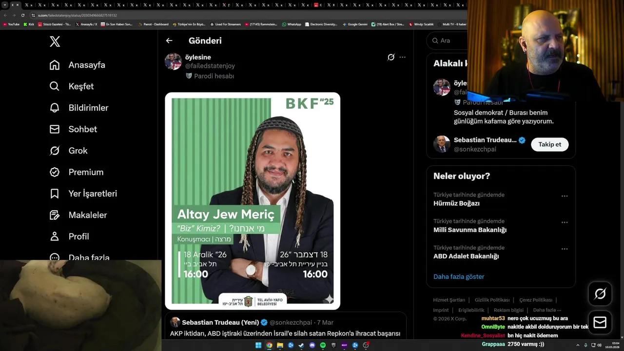This screenshot has height=351, width=624.
Task: Show hidden system tray icons
Action: [x=578, y=345]
